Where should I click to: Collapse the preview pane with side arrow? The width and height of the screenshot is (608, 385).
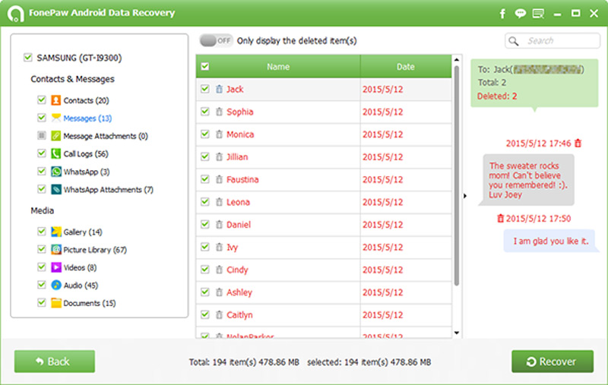pos(465,196)
